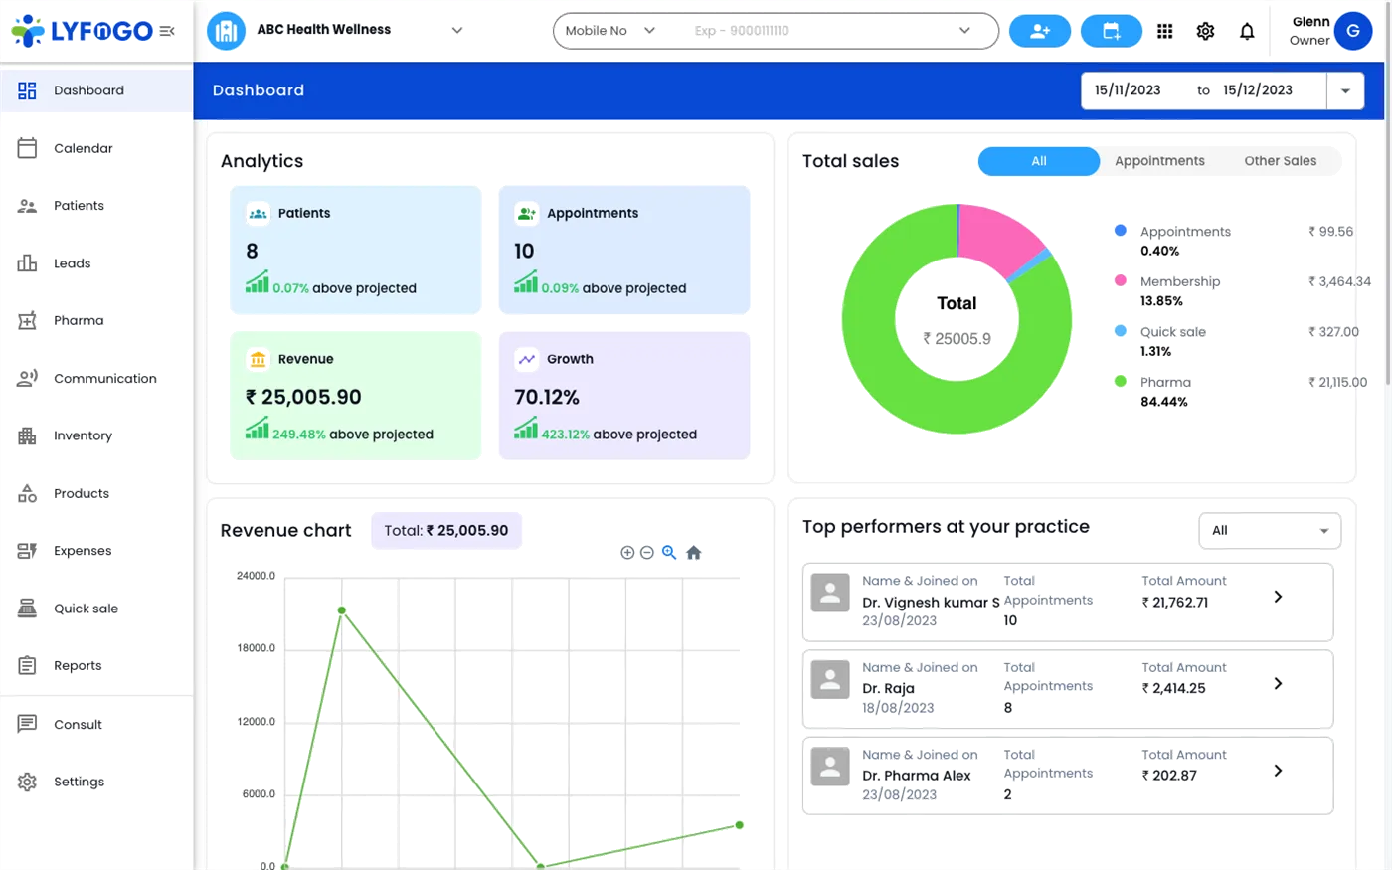Expand ABC Health Wellness clinic dropdown
Image resolution: width=1392 pixels, height=870 pixels.
click(x=457, y=31)
